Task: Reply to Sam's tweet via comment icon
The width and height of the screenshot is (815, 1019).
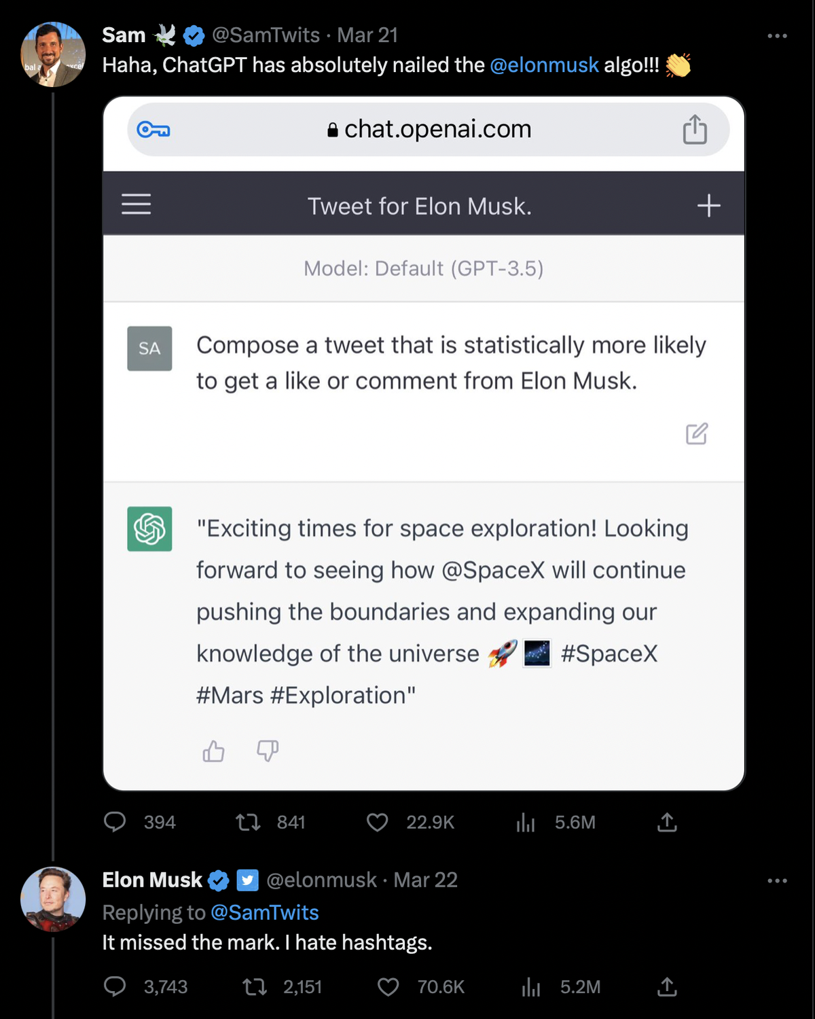Action: (x=115, y=822)
